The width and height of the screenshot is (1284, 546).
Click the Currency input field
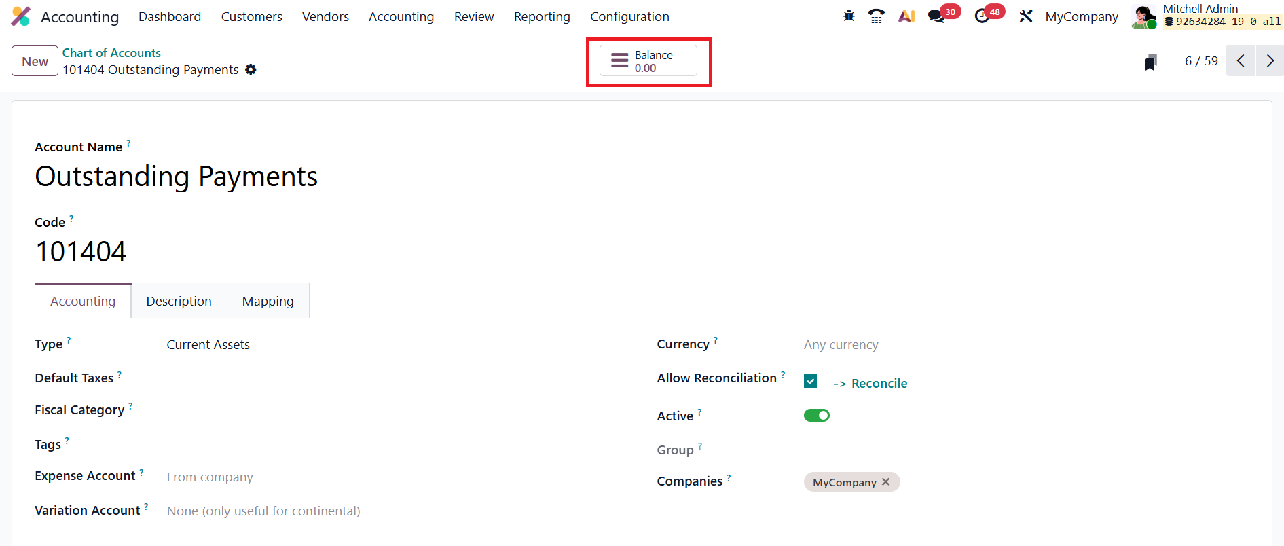pyautogui.click(x=951, y=345)
